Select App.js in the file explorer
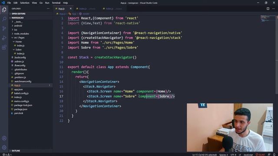 click(x=31, y=85)
